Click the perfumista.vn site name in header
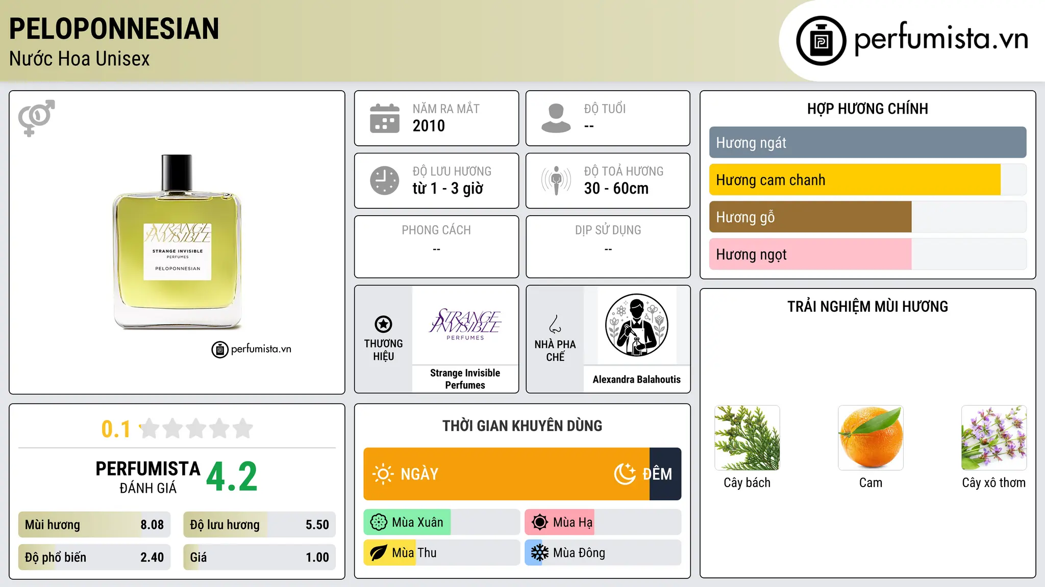This screenshot has width=1045, height=587. [x=941, y=39]
